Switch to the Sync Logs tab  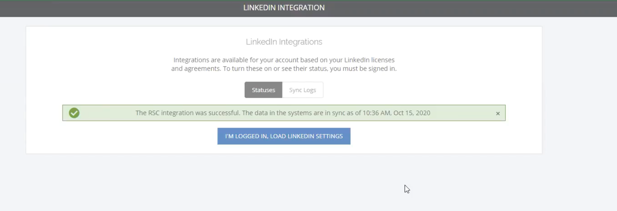(x=302, y=90)
